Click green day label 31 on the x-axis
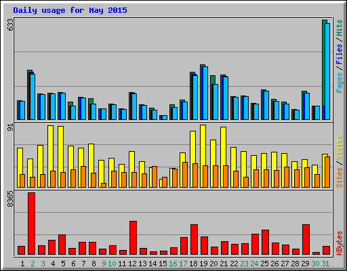The height and width of the screenshot is (271, 347). click(x=325, y=264)
